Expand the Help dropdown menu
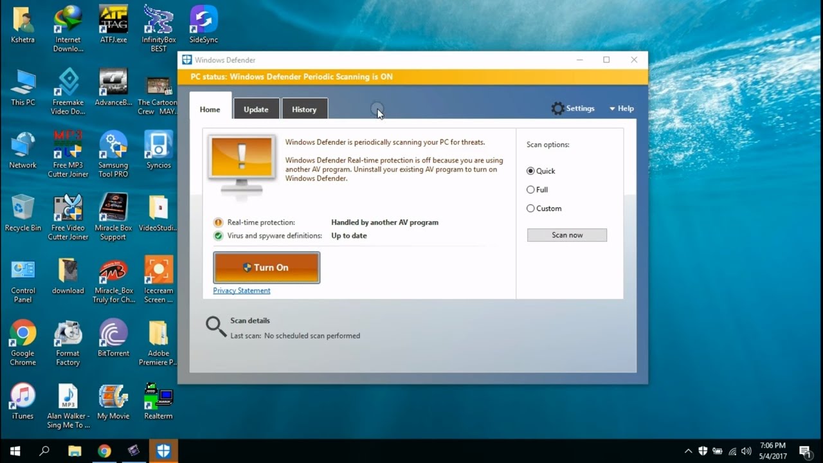823x463 pixels. pyautogui.click(x=621, y=109)
